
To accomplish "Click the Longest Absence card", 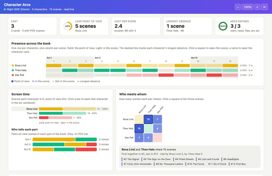I will click(188, 26).
